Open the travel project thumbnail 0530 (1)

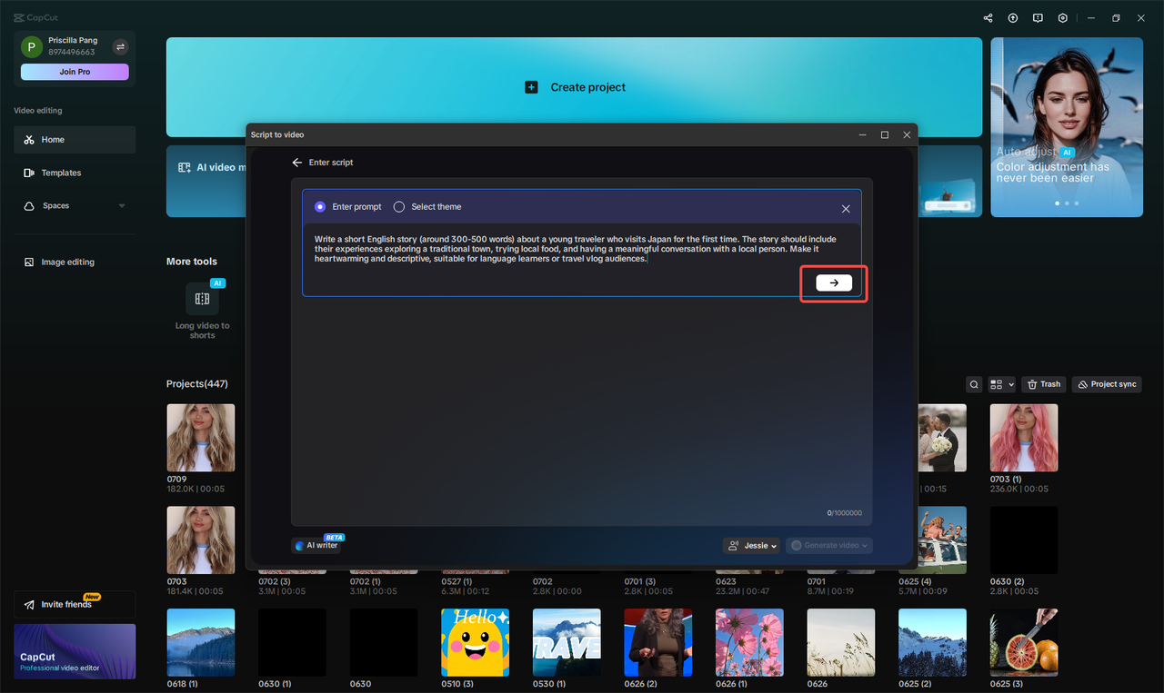point(567,642)
